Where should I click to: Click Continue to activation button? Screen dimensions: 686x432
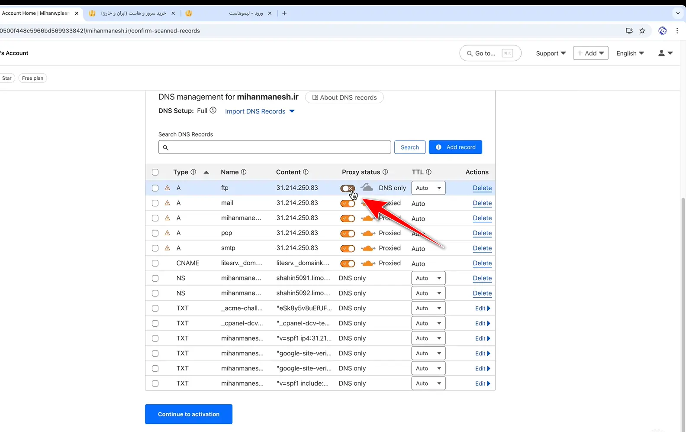[189, 414]
